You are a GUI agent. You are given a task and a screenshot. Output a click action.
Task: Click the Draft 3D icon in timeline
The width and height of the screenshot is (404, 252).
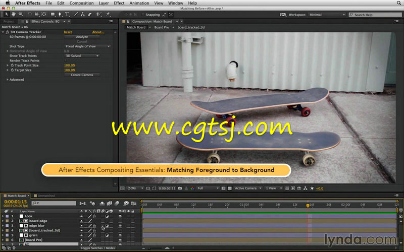click(92, 204)
